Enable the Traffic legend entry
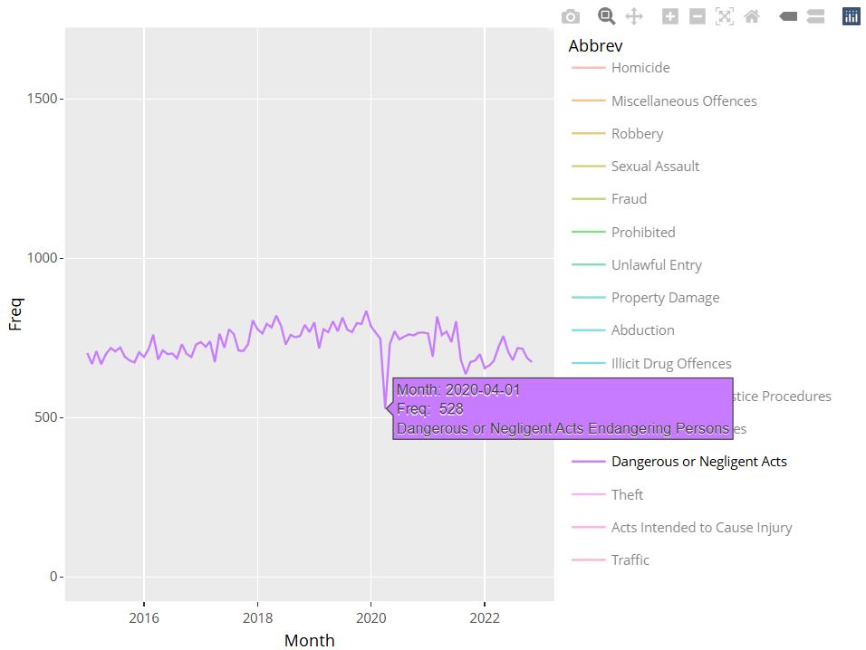 tap(630, 560)
